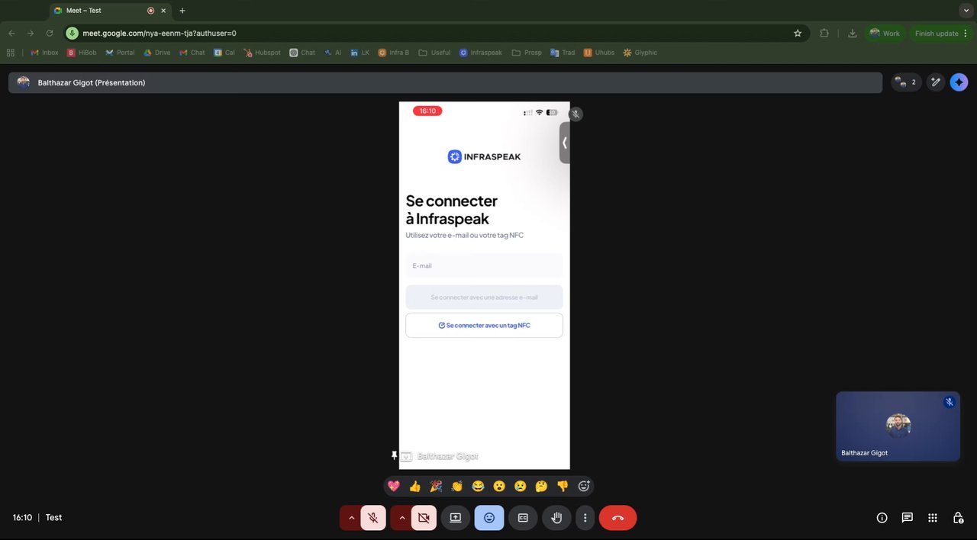This screenshot has height=540, width=977.
Task: Open the Gemini sparkle button
Action: click(x=959, y=82)
